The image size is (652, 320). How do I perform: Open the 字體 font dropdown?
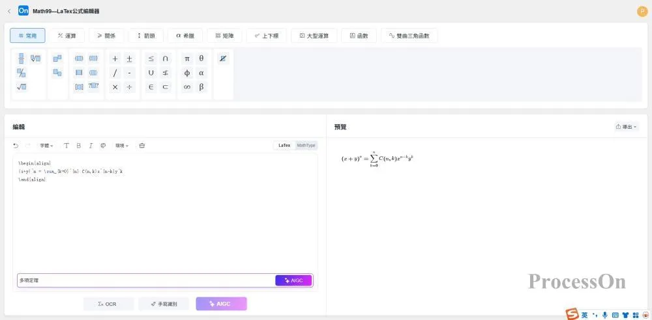46,146
